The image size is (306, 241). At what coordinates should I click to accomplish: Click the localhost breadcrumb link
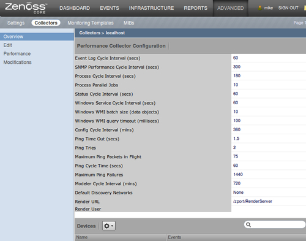(115, 33)
